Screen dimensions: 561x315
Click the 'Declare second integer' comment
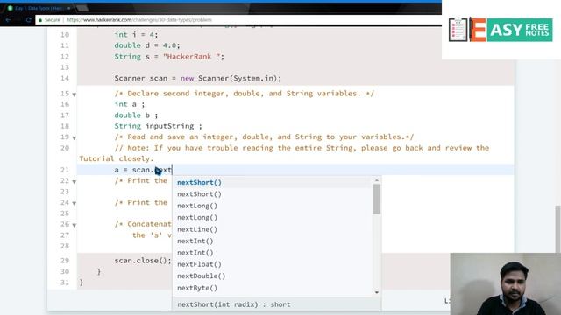click(245, 94)
